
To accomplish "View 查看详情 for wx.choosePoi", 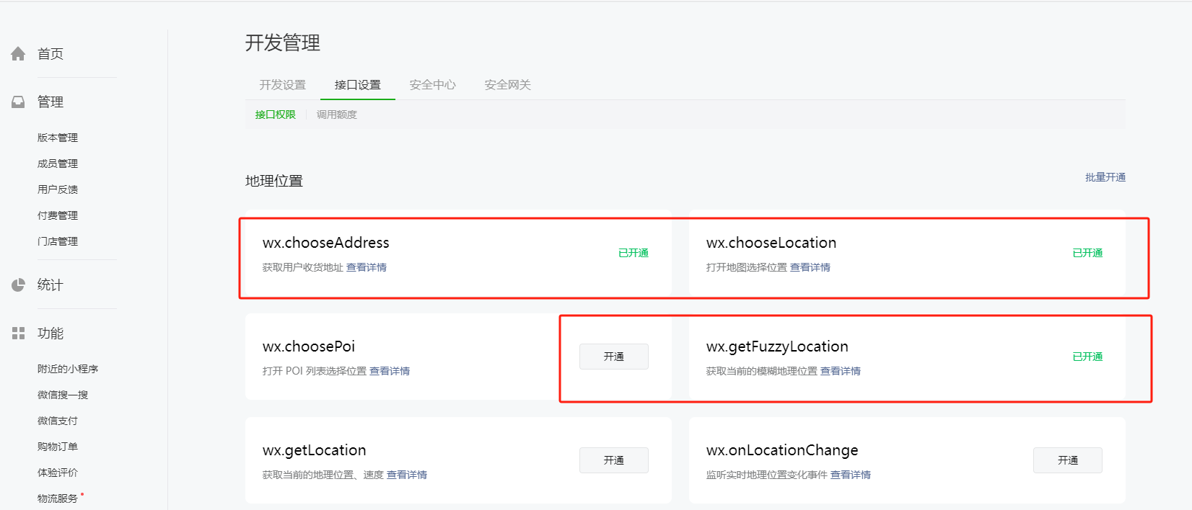I will [x=390, y=371].
